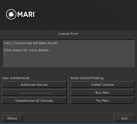This screenshot has height=124, width=137.
Task: Choose Deauthorise All Devices
Action: coord(34,101)
